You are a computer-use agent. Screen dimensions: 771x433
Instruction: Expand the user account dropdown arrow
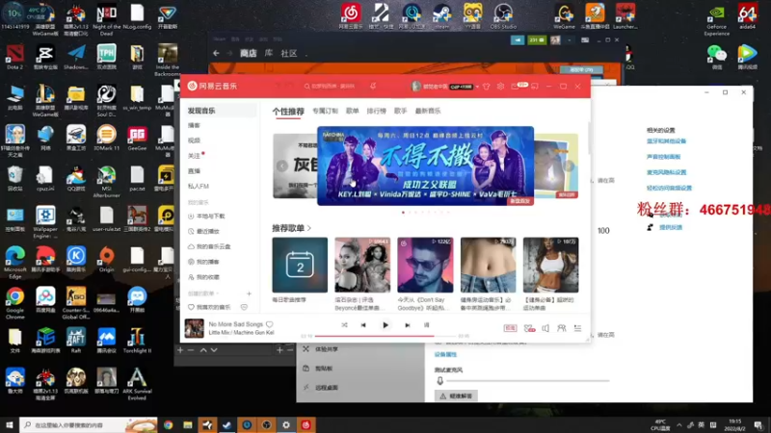(477, 87)
